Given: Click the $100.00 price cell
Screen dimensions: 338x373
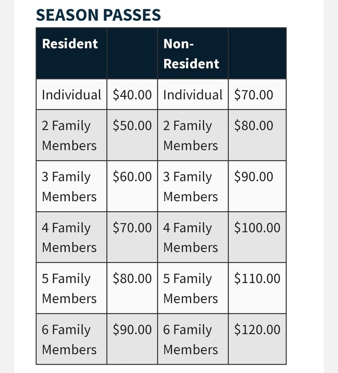Looking at the screenshot, I should tap(257, 228).
